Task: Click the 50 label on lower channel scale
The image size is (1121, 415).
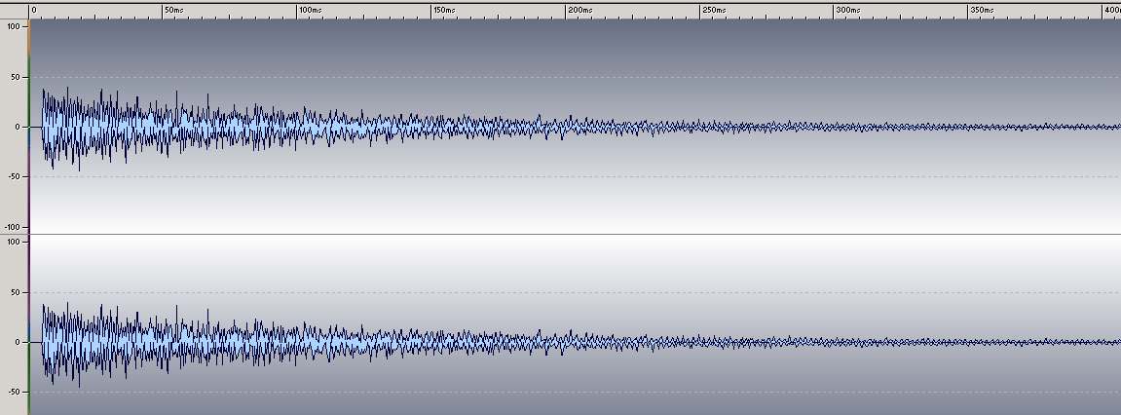Action: click(16, 292)
